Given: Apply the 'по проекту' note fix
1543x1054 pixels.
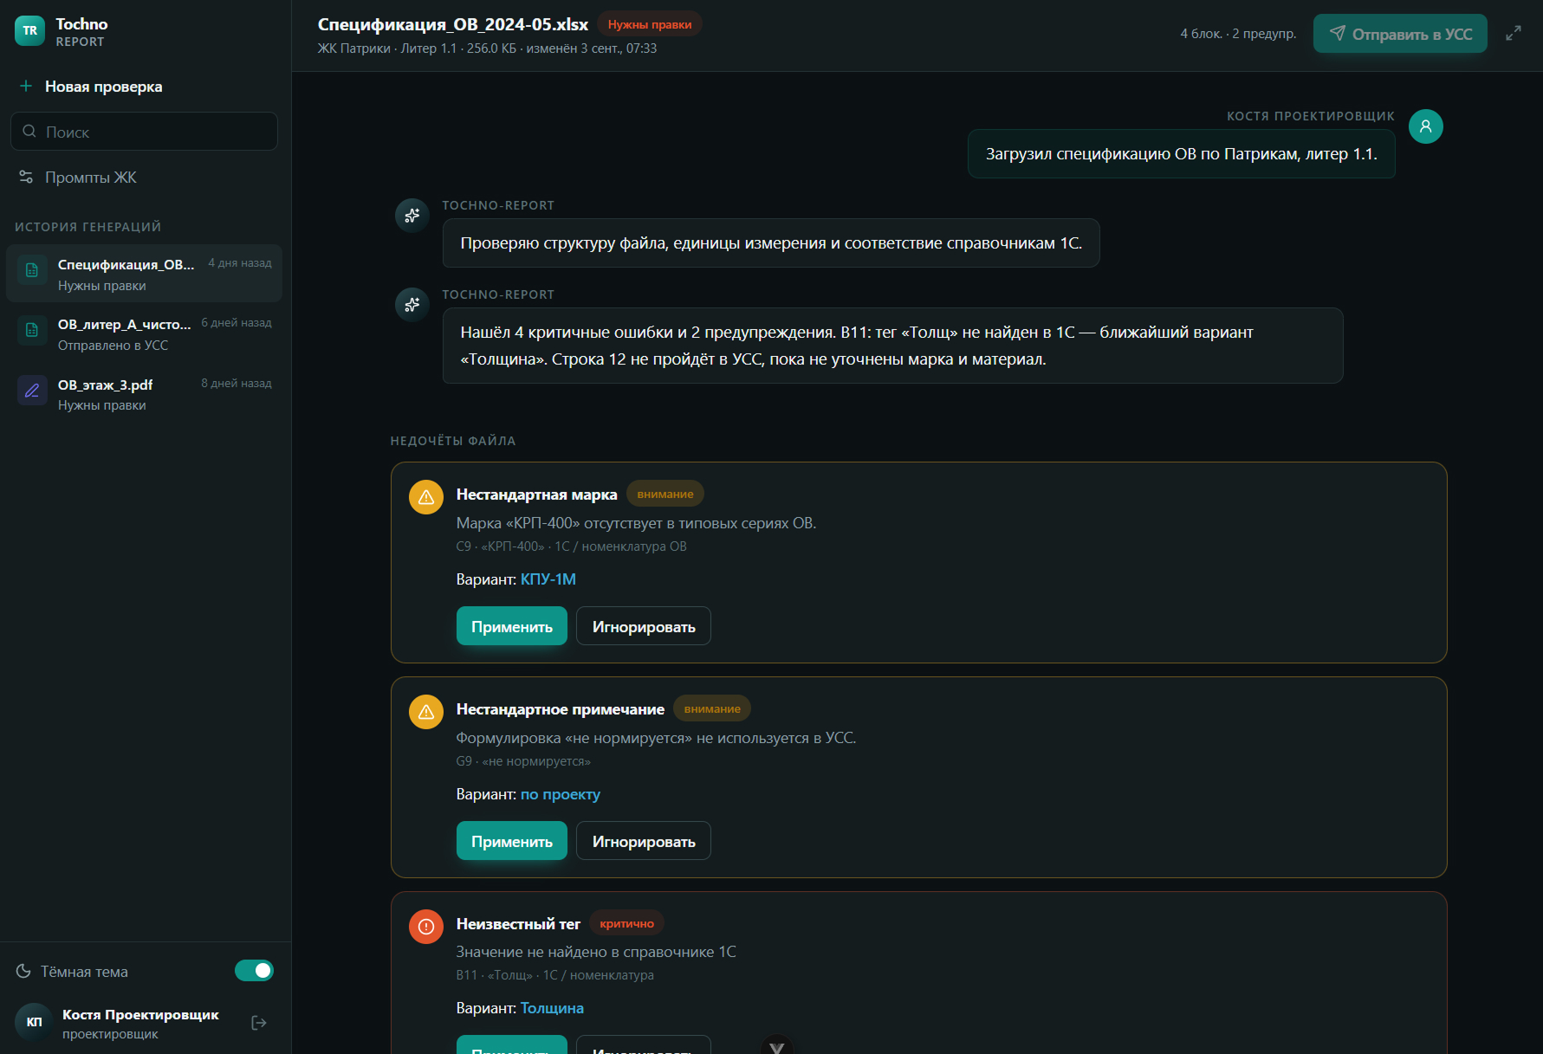Looking at the screenshot, I should pyautogui.click(x=512, y=841).
